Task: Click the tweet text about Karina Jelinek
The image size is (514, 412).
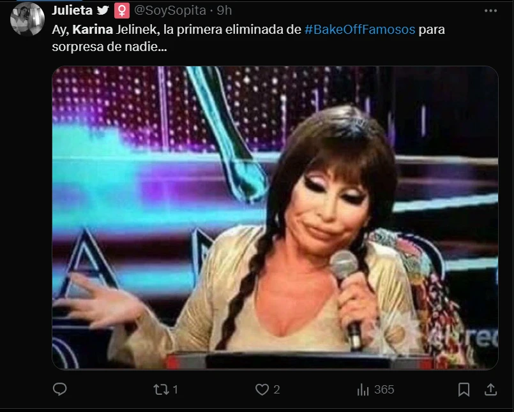Action: tap(248, 38)
